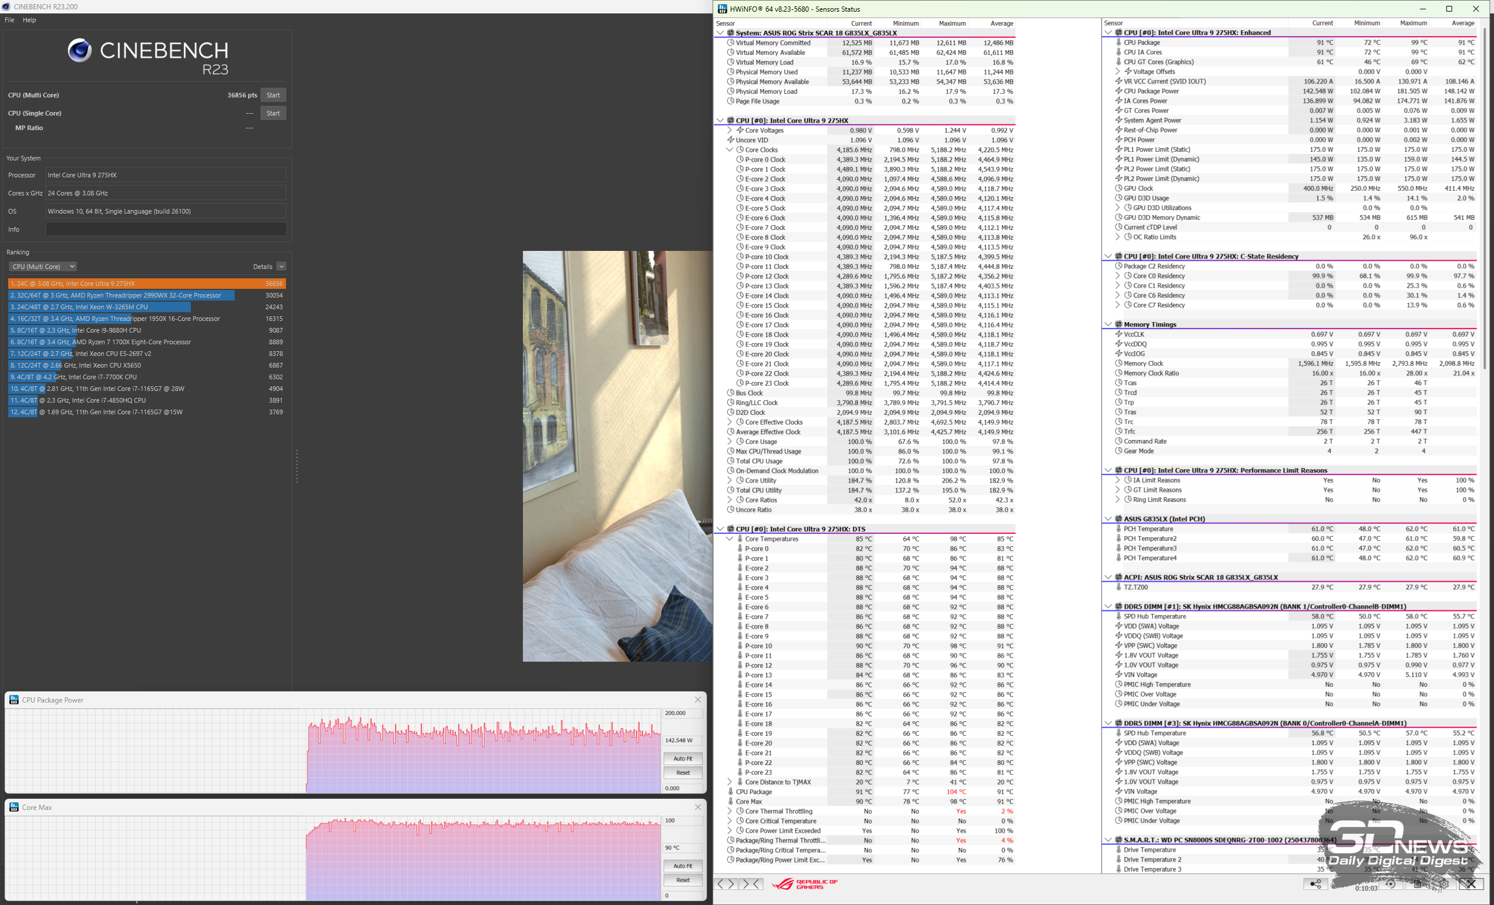The width and height of the screenshot is (1494, 905).
Task: Click Reset in CPU Package Power graph
Action: 683,772
